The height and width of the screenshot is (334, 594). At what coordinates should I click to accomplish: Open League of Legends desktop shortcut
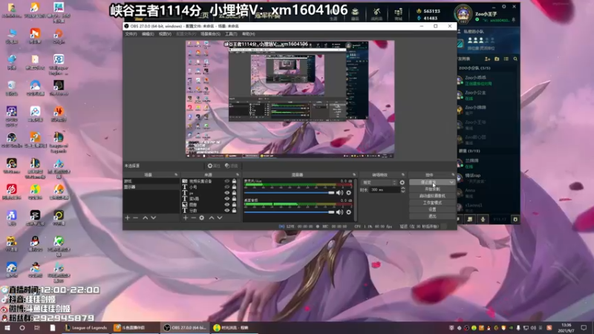[x=59, y=142]
